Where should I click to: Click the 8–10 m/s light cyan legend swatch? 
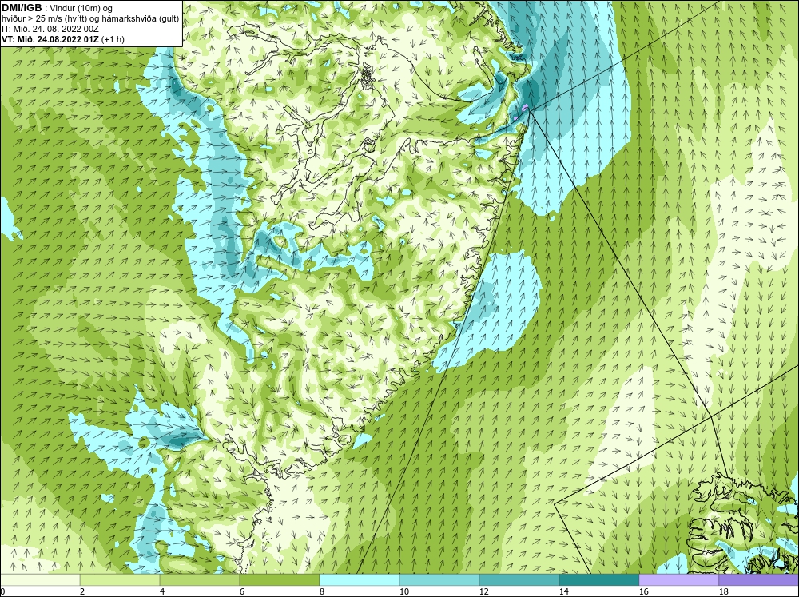360,580
